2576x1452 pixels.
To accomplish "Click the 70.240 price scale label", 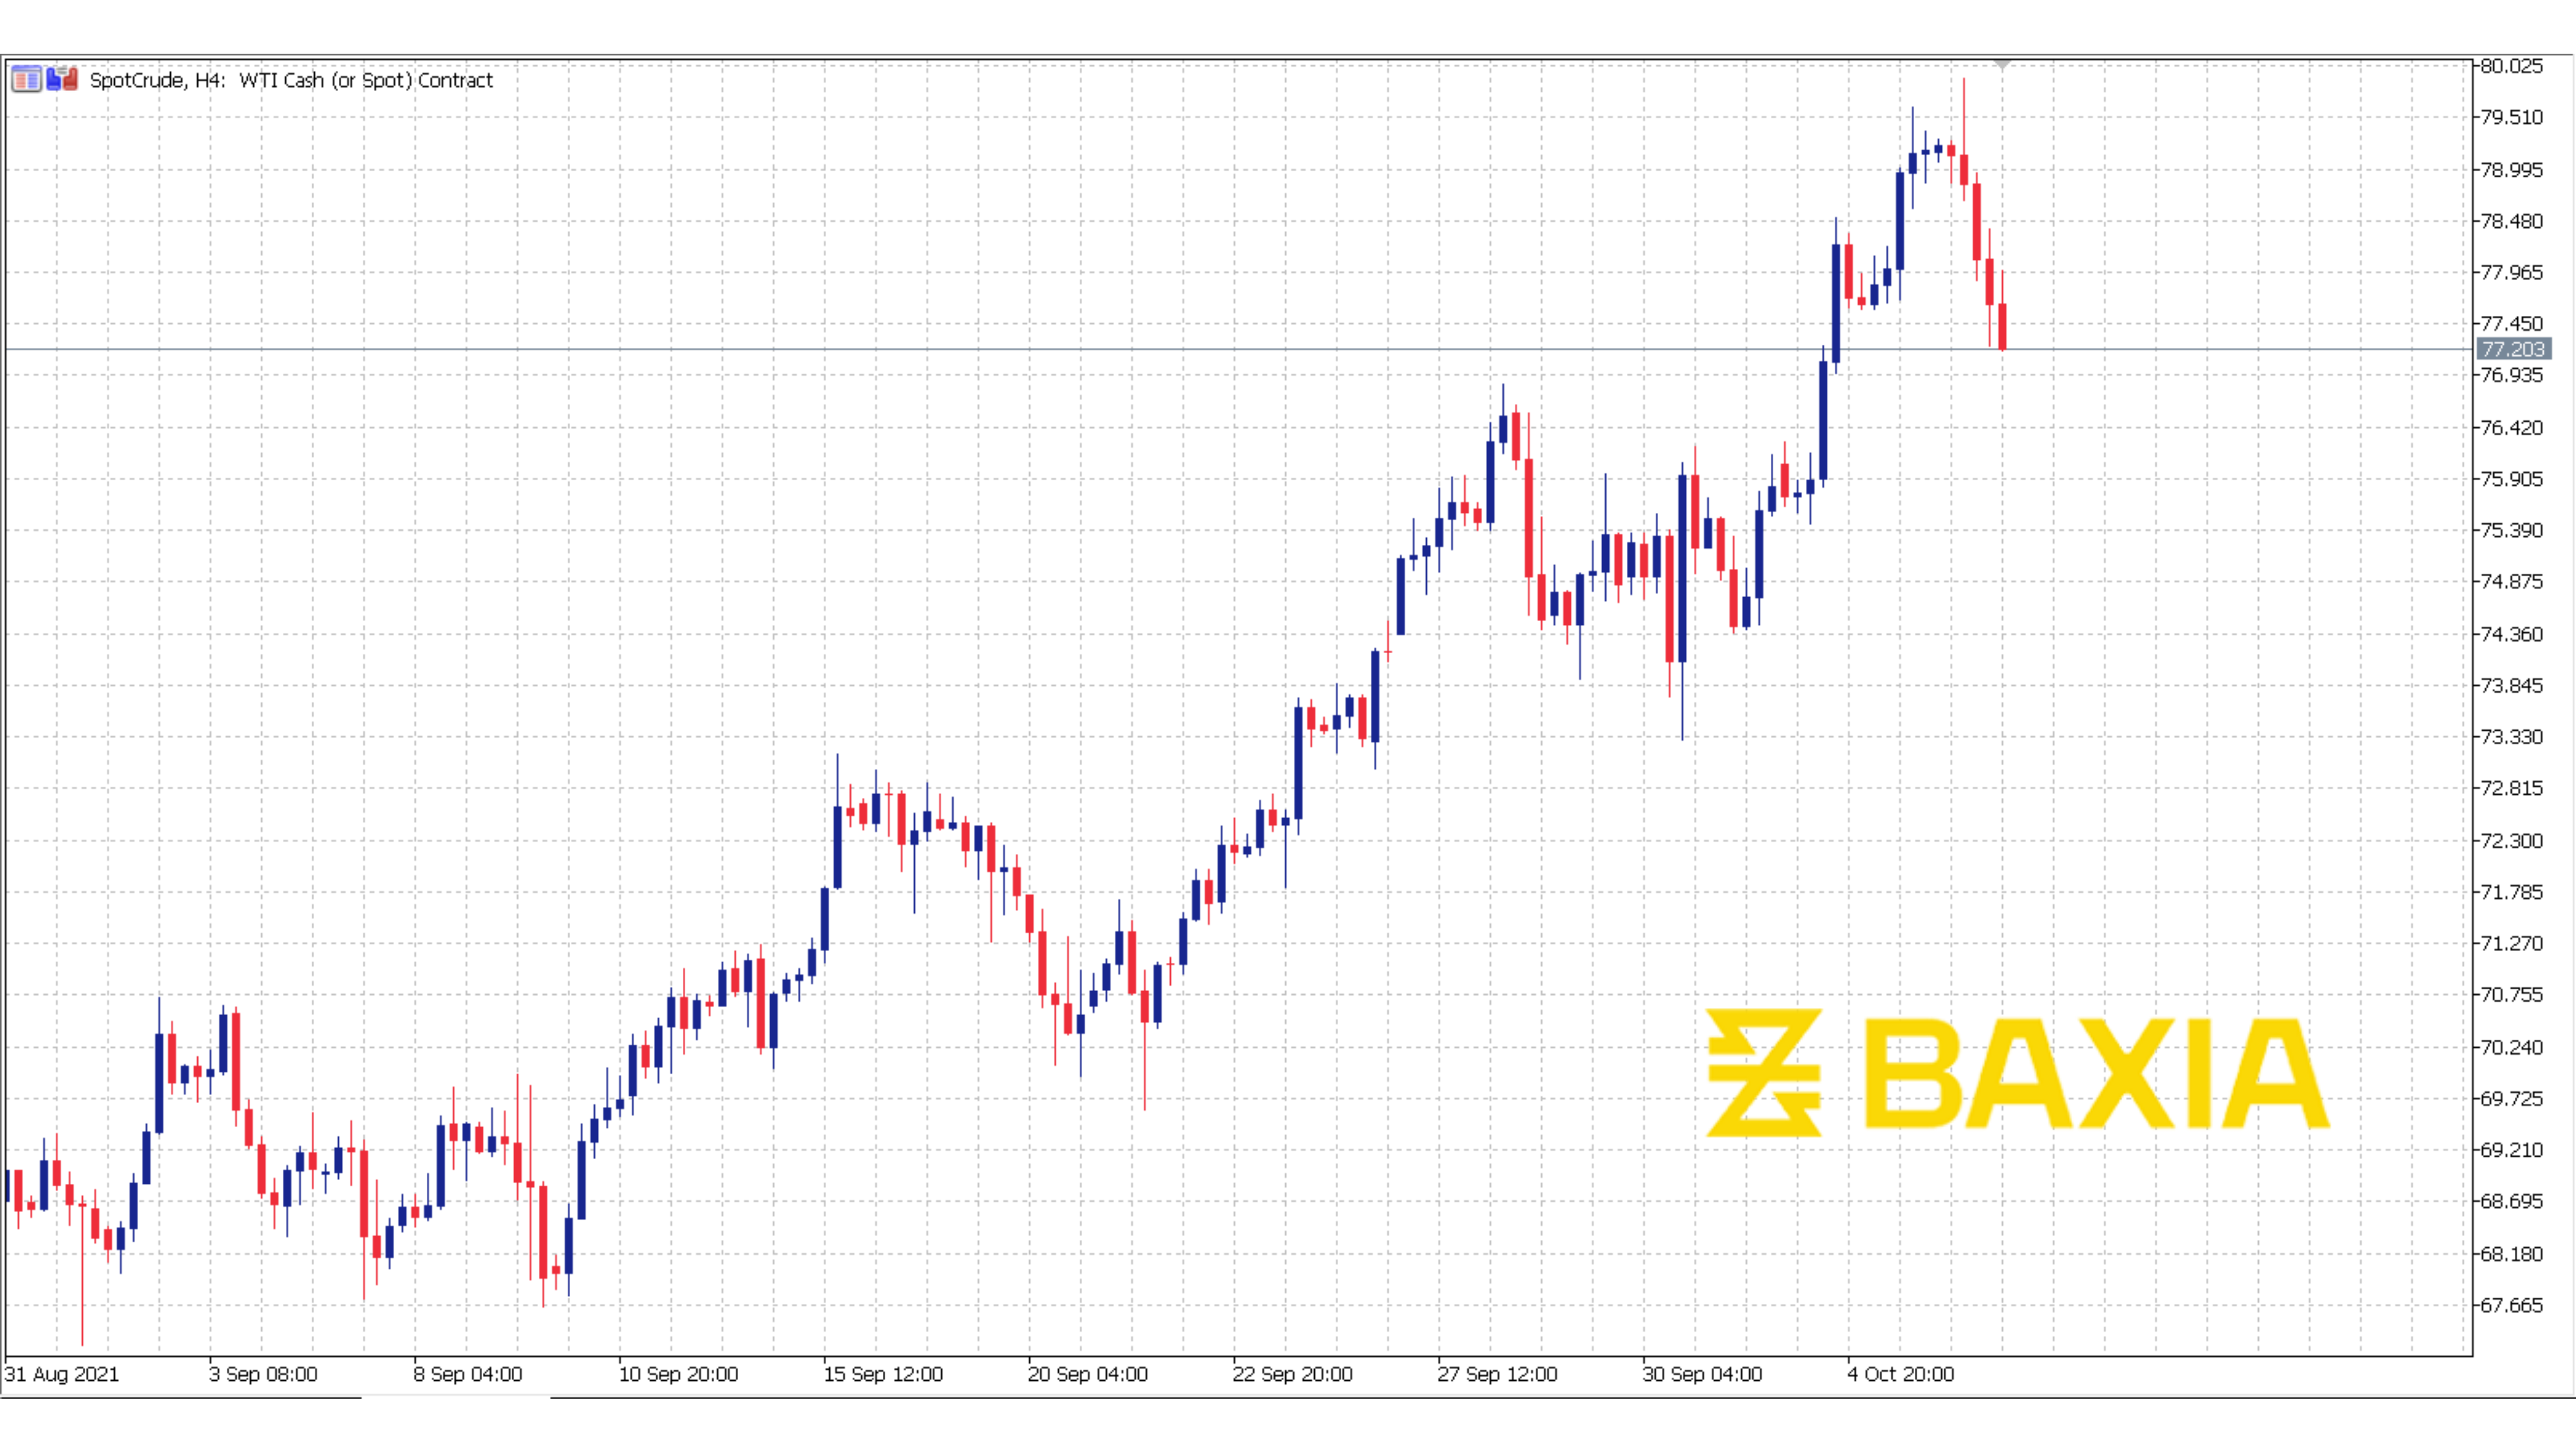I will [x=2511, y=1047].
